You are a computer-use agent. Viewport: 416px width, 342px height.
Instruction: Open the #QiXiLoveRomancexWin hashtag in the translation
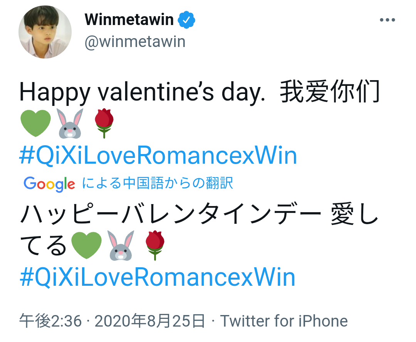(x=158, y=278)
